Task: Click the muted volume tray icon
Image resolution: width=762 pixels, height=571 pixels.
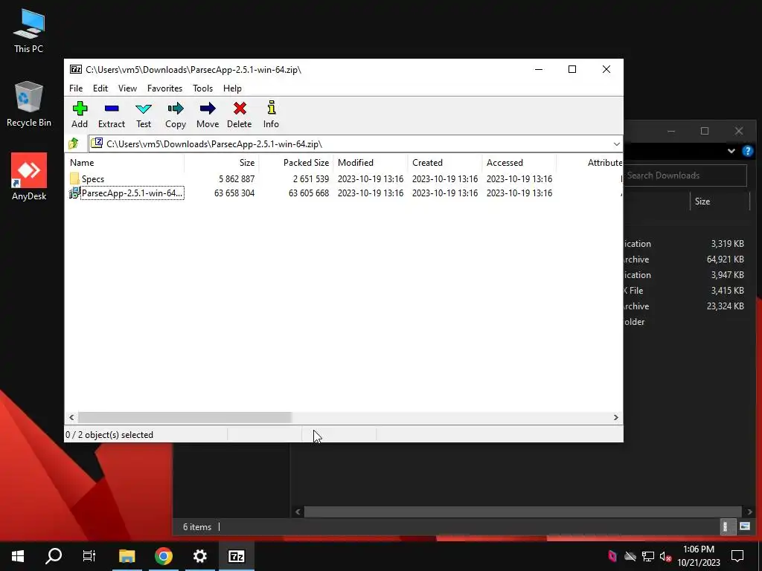Action: pos(665,556)
